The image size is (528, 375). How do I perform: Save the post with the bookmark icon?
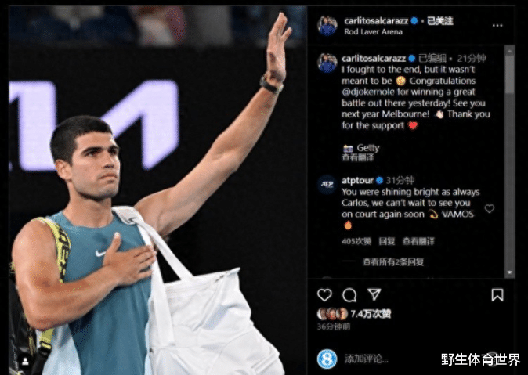pos(497,295)
